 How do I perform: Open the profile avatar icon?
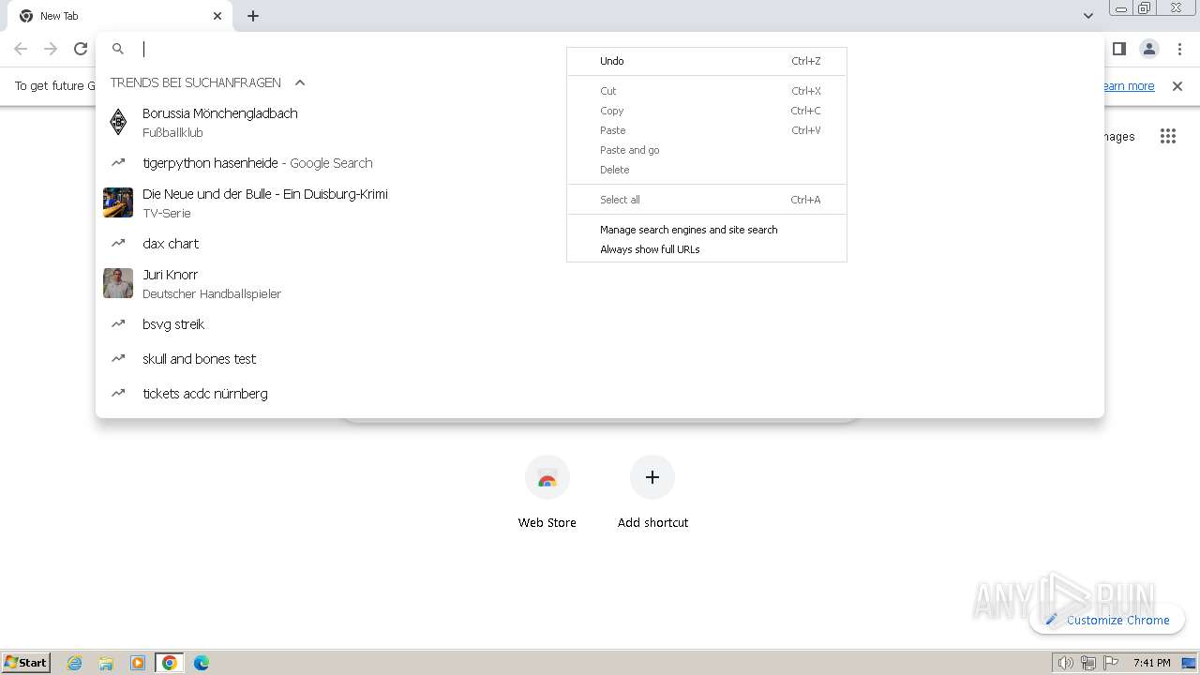point(1149,49)
